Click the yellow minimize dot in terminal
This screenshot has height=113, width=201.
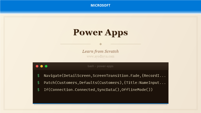tap(41, 66)
